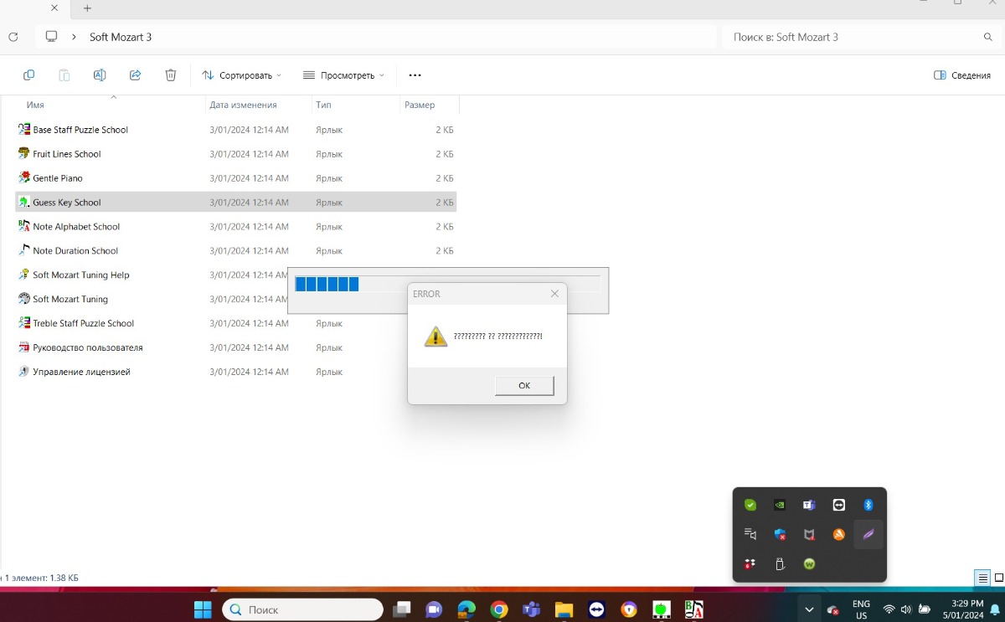Click Gentle Piano file name
This screenshot has height=622, width=1005.
click(58, 178)
